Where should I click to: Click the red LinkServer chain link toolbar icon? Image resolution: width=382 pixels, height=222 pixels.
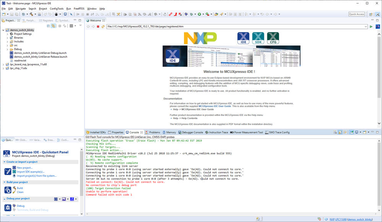point(170,14)
